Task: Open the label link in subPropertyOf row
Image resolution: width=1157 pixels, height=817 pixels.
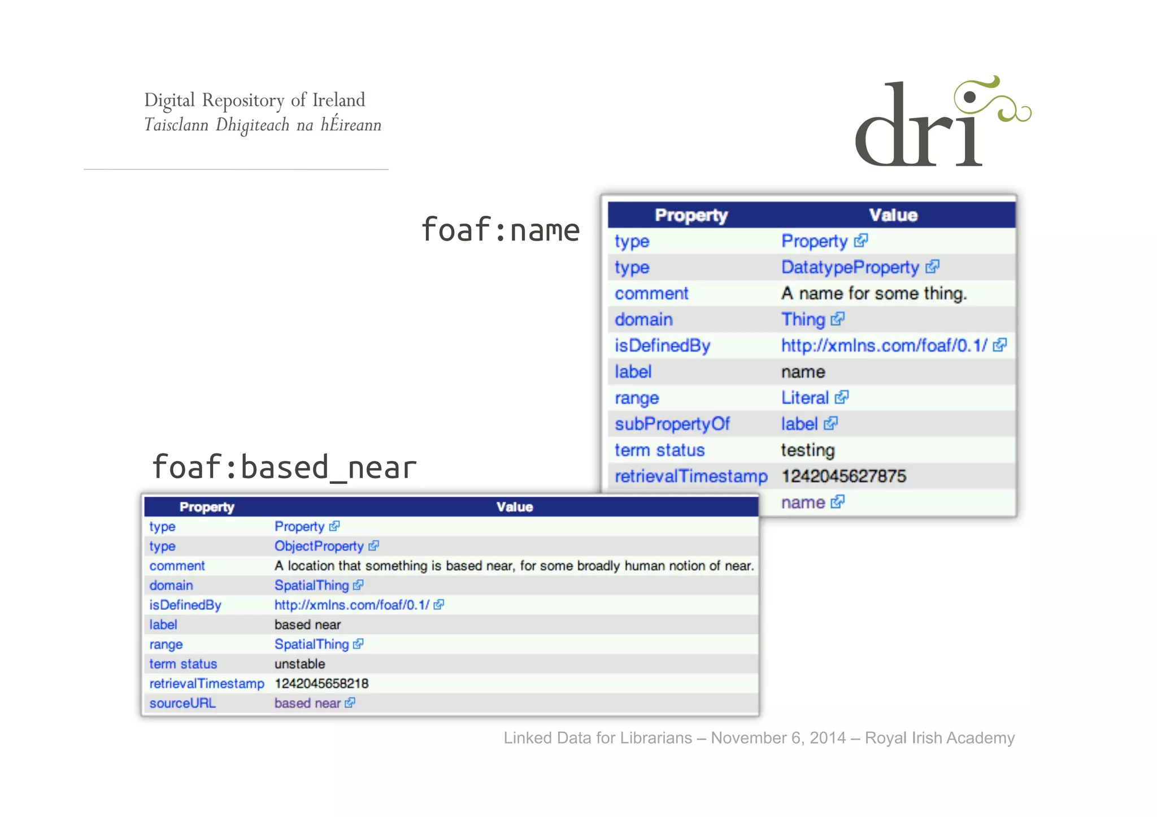Action: (x=799, y=424)
